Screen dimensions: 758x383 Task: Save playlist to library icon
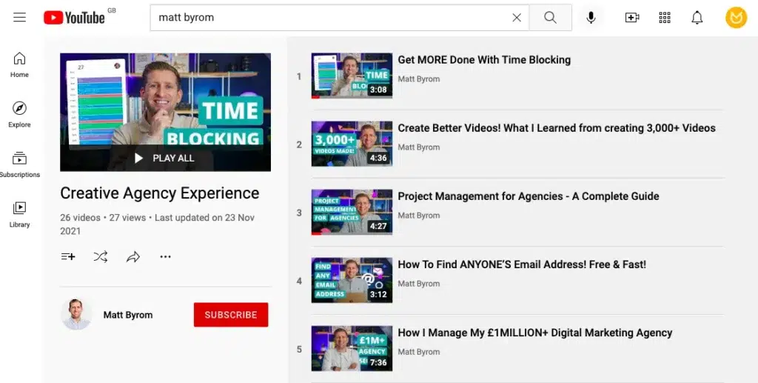point(68,257)
